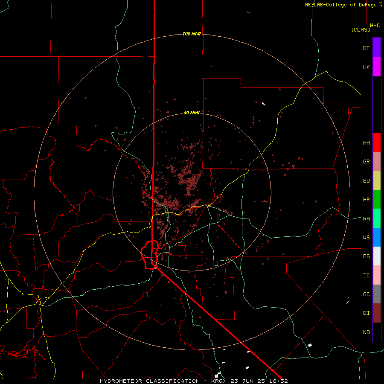
Task: Click the 100 NMI range ring label
Action: pyautogui.click(x=192, y=34)
